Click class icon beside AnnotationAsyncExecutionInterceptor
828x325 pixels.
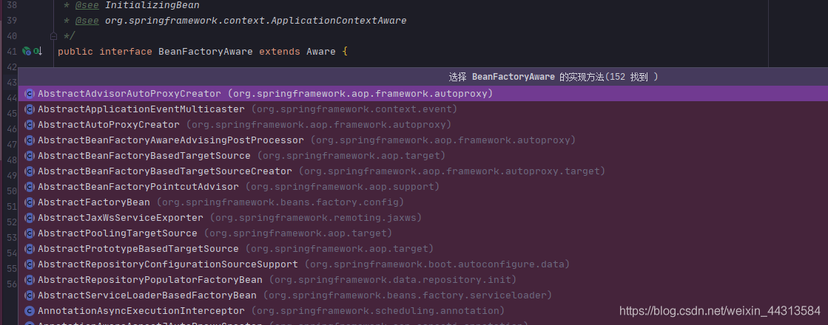tap(29, 311)
